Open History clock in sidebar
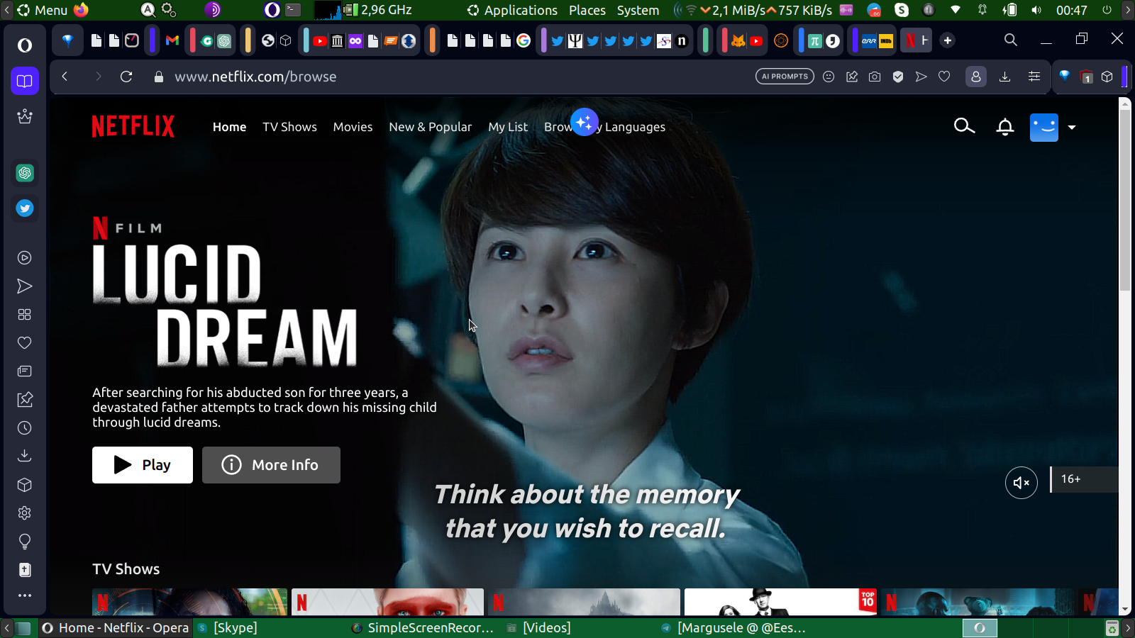Screen dimensions: 1135x638 25,428
